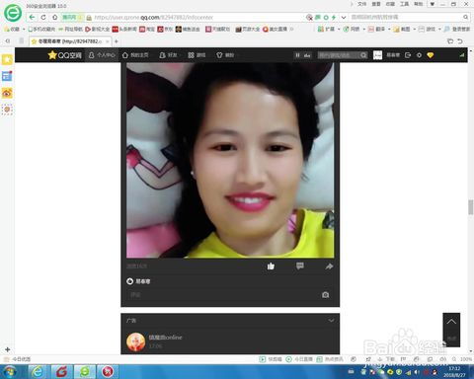This screenshot has width=474, height=379.
Task: Click the reload page button
Action: [43, 17]
